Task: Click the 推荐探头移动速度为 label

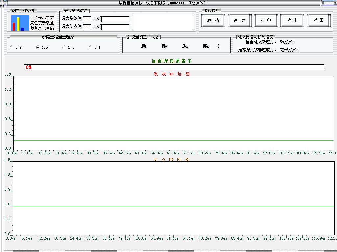Action: 257,50
